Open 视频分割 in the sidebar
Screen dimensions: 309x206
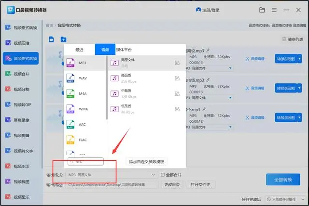click(x=17, y=89)
